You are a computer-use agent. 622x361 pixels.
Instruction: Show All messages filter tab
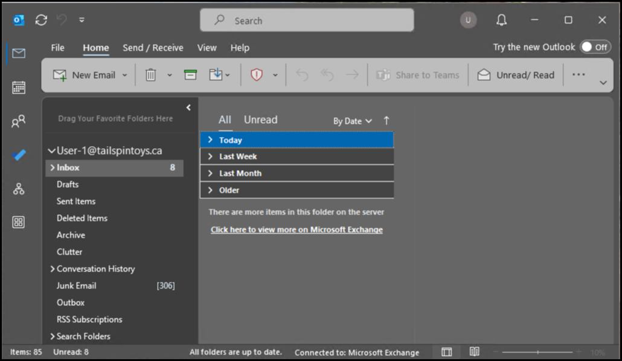[225, 120]
